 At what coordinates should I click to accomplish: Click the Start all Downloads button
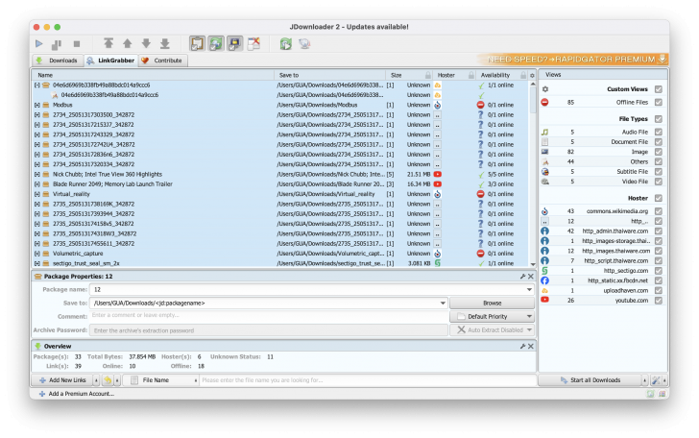pos(591,380)
